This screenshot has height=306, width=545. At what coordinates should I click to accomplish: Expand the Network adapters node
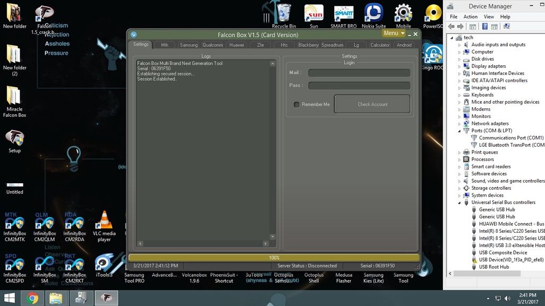[x=459, y=124]
